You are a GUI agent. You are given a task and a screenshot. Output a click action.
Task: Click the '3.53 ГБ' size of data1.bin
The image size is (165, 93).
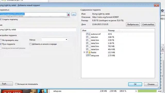[111, 40]
